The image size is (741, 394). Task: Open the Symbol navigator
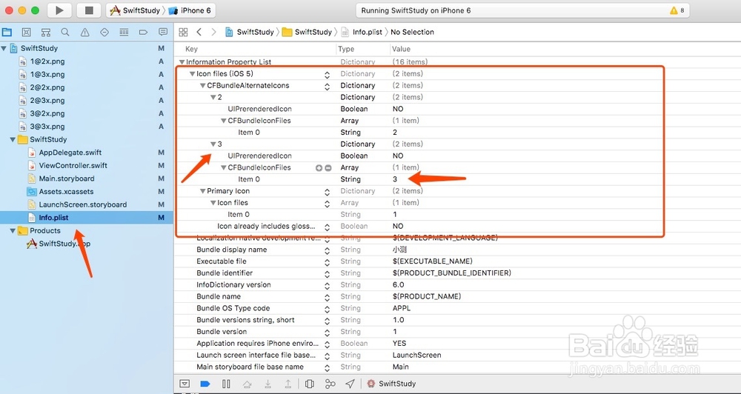[x=46, y=32]
